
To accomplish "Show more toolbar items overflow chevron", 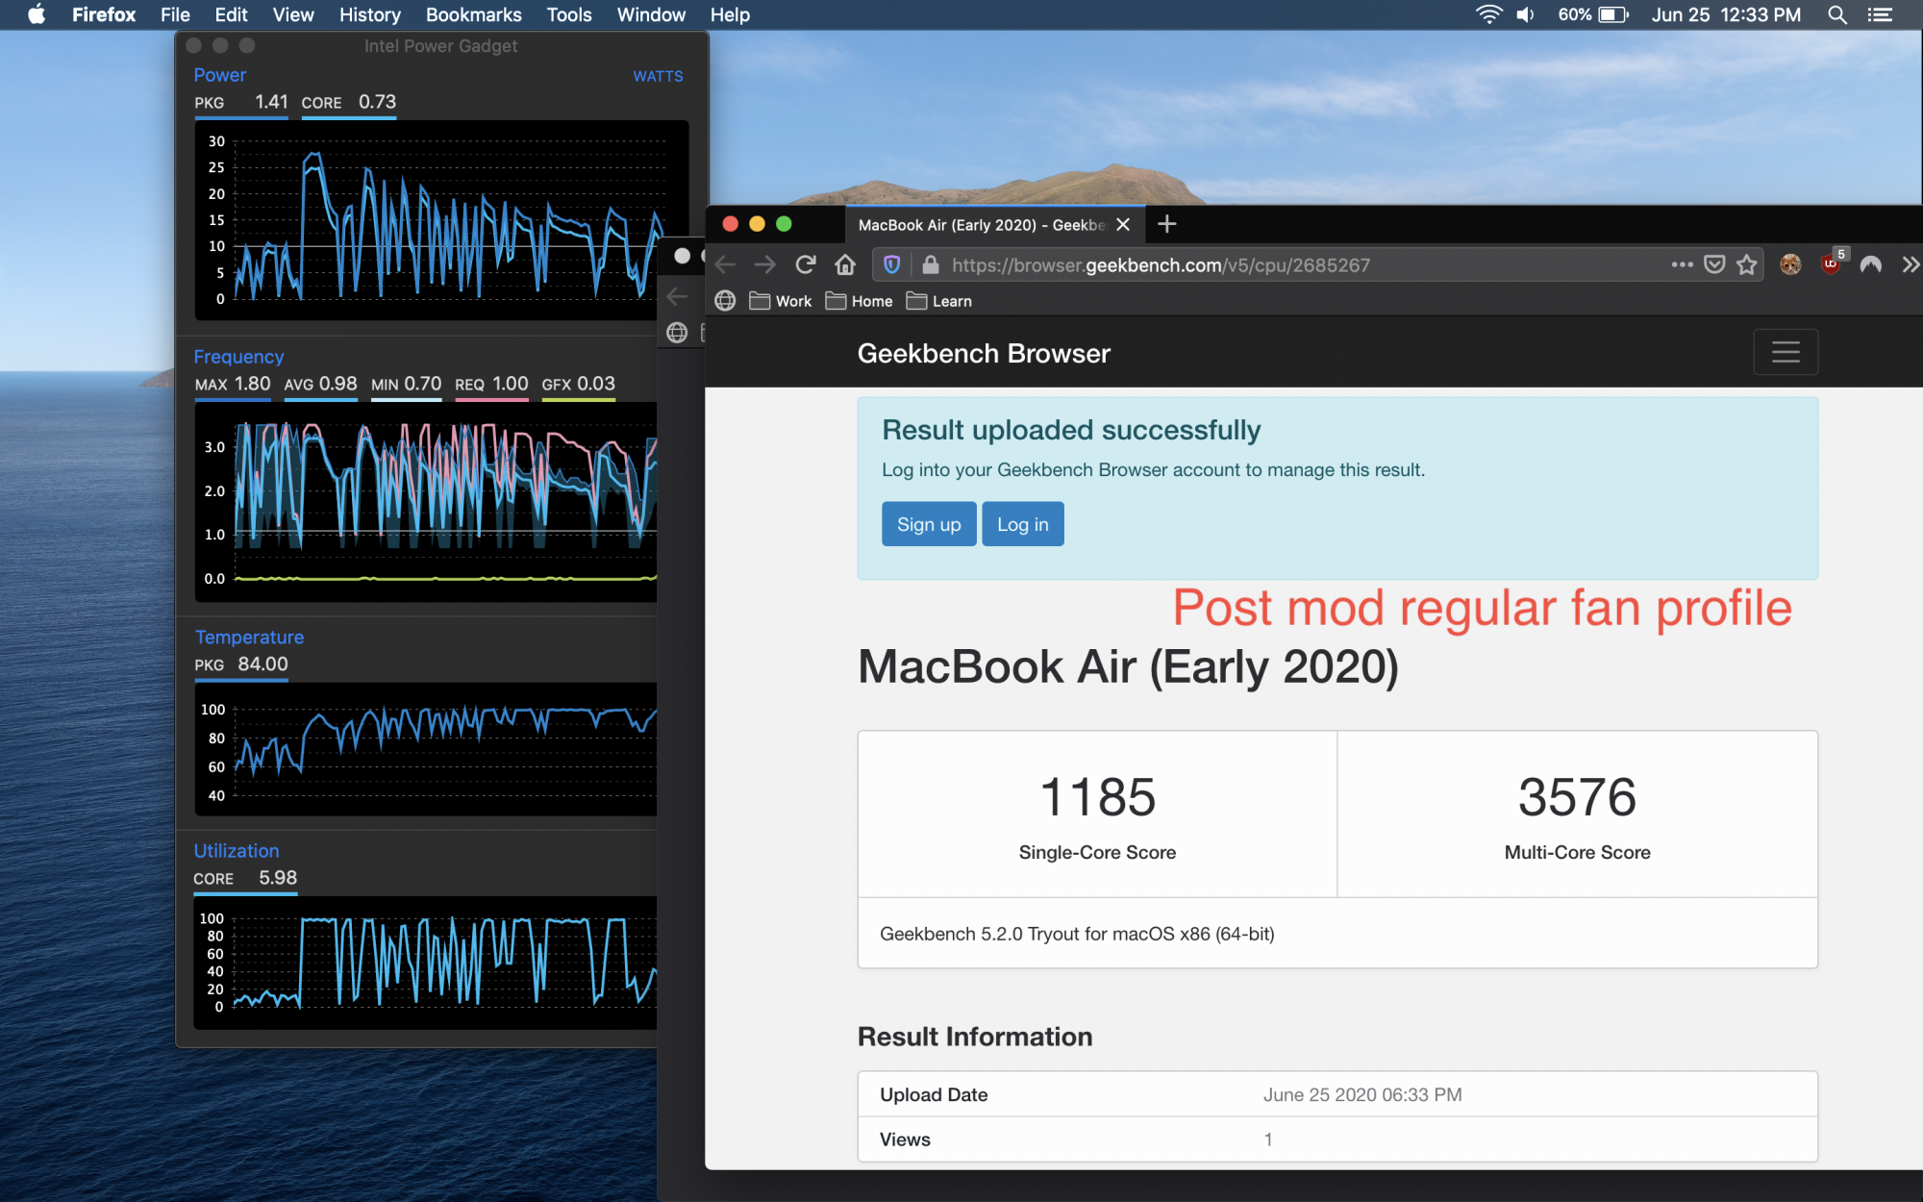I will point(1910,264).
